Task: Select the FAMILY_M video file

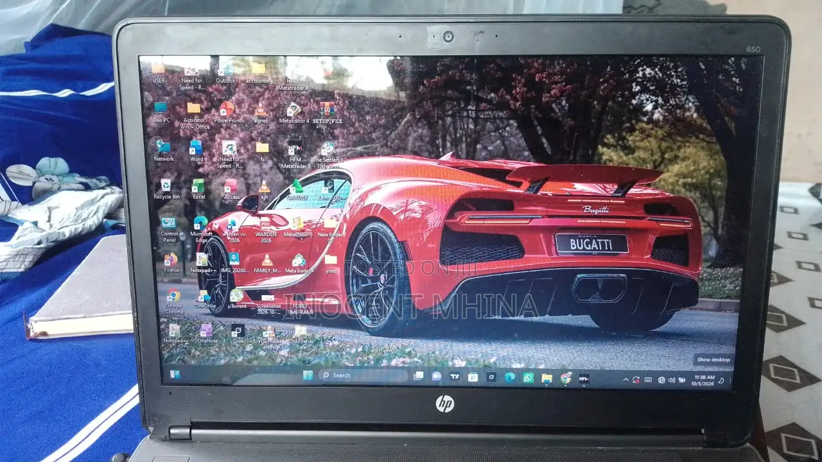Action: (267, 263)
